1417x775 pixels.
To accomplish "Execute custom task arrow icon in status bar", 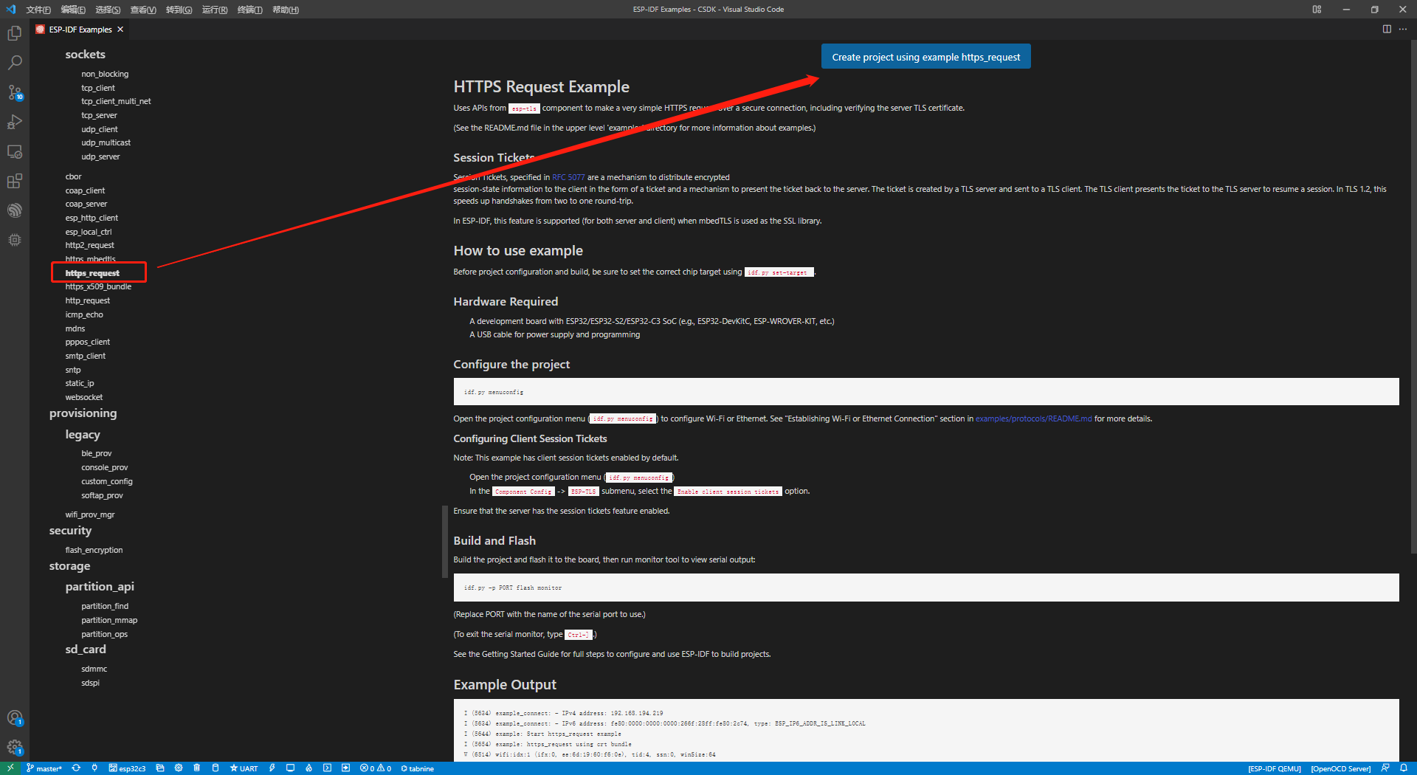I will click(346, 768).
